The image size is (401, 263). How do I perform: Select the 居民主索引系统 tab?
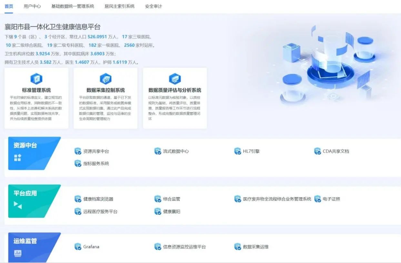tap(119, 5)
